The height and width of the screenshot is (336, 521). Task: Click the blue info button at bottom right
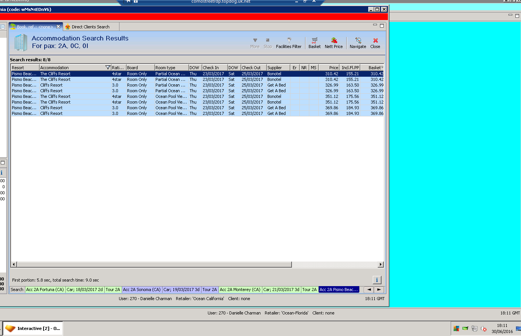click(377, 280)
